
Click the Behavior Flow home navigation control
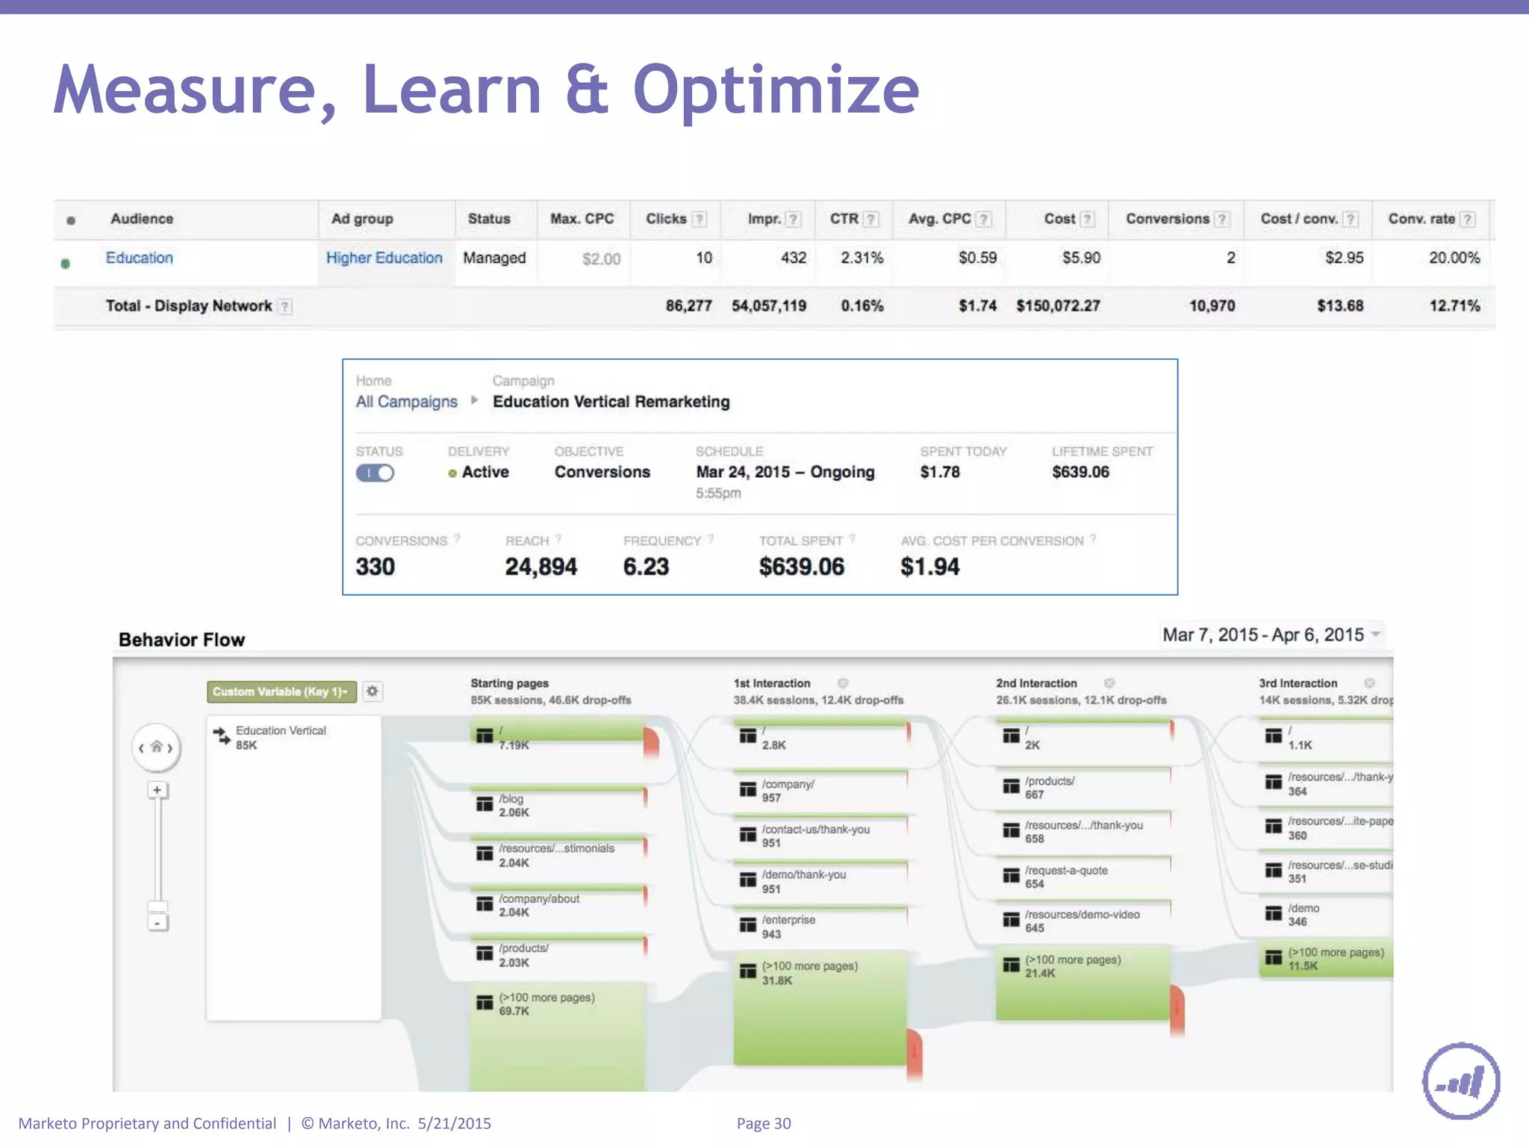click(157, 747)
